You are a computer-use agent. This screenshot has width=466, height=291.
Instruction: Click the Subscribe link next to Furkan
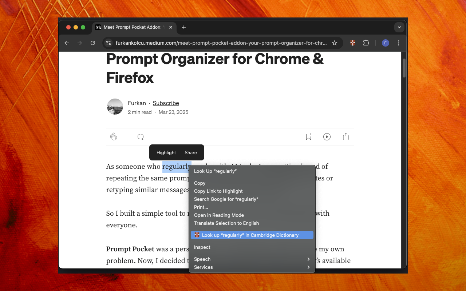[166, 103]
